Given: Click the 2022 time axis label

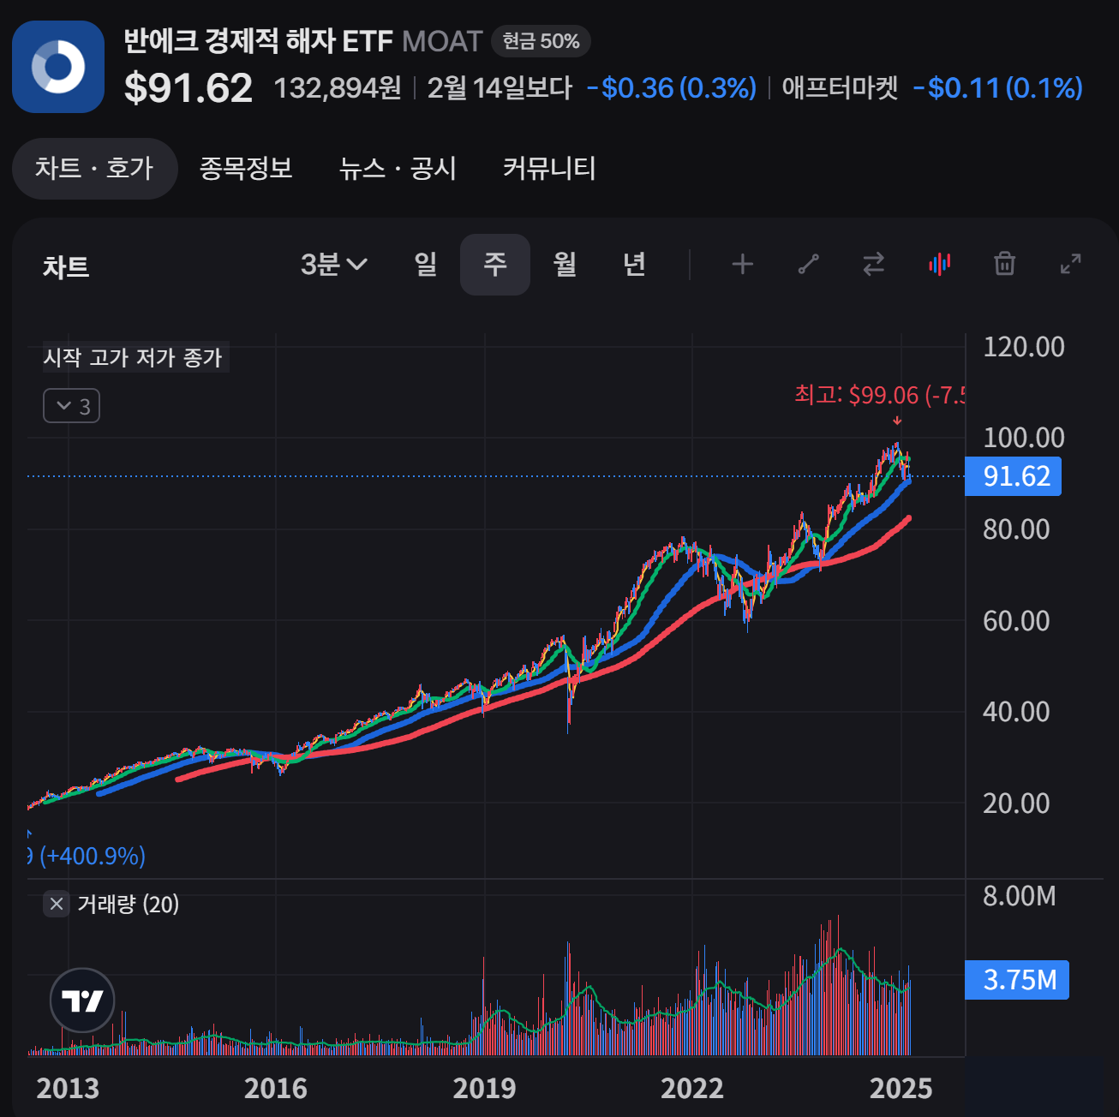Looking at the screenshot, I should click(x=692, y=1088).
